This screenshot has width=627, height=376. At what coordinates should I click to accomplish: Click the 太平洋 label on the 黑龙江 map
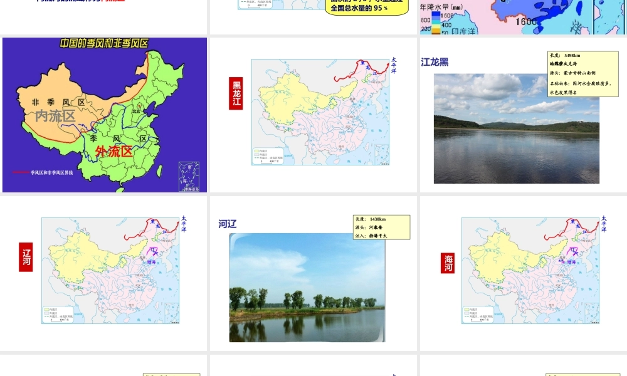(394, 66)
